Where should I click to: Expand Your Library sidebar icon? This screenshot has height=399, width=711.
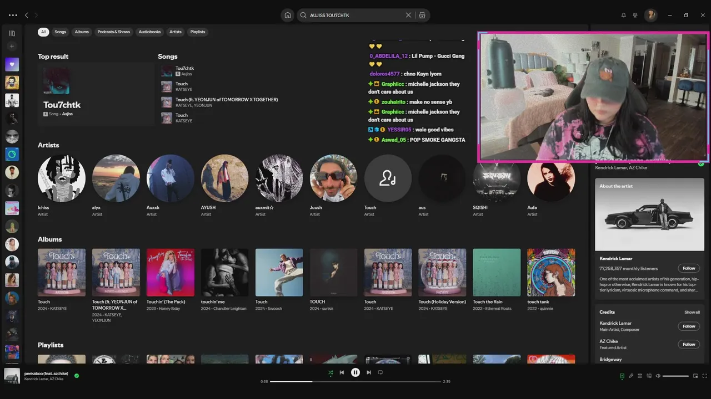12,33
